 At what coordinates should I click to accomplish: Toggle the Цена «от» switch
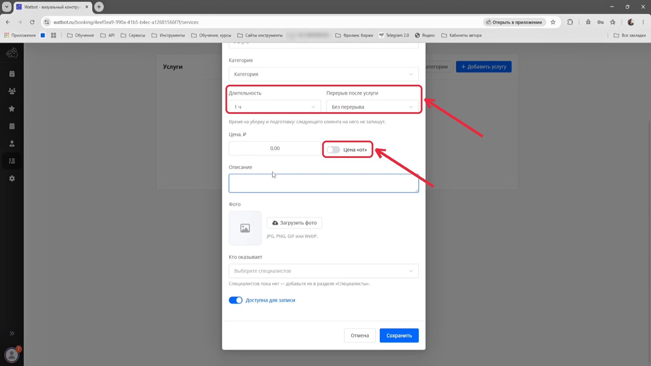pos(333,150)
